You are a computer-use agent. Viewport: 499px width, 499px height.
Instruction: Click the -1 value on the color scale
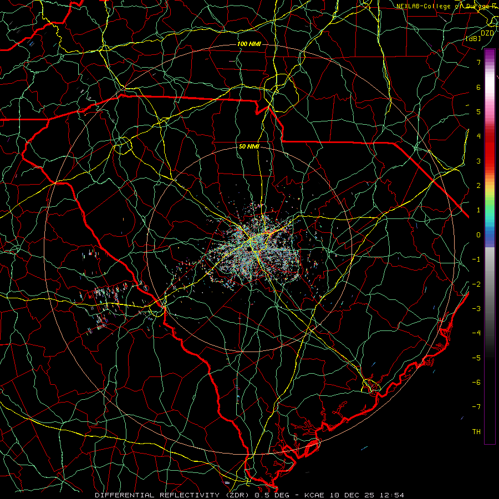coord(476,259)
